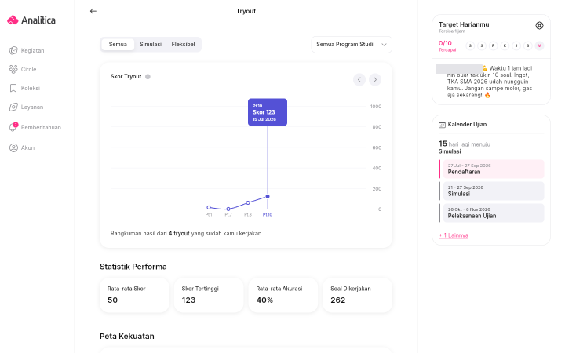Open Target Harianmu settings gear
The image size is (565, 353).
pyautogui.click(x=539, y=26)
